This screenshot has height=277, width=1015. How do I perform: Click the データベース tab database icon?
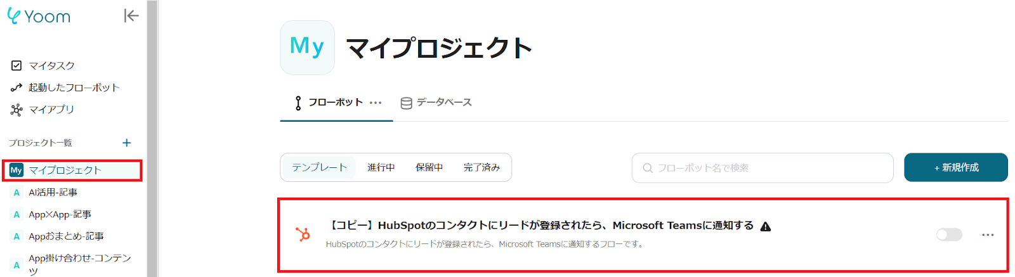coord(407,103)
